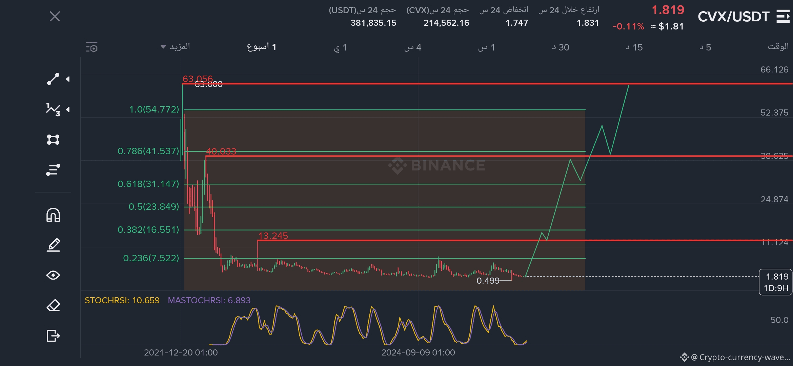The image size is (793, 366).
Task: Open the المزيد timeframe dropdown
Action: click(175, 47)
